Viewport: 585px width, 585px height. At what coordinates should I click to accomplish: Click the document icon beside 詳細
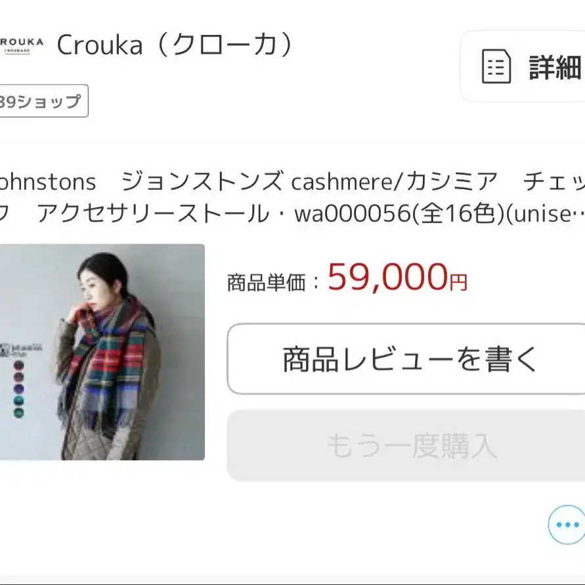point(496,66)
